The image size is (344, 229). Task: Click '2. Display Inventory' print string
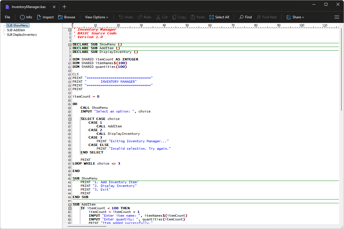pyautogui.click(x=114, y=186)
